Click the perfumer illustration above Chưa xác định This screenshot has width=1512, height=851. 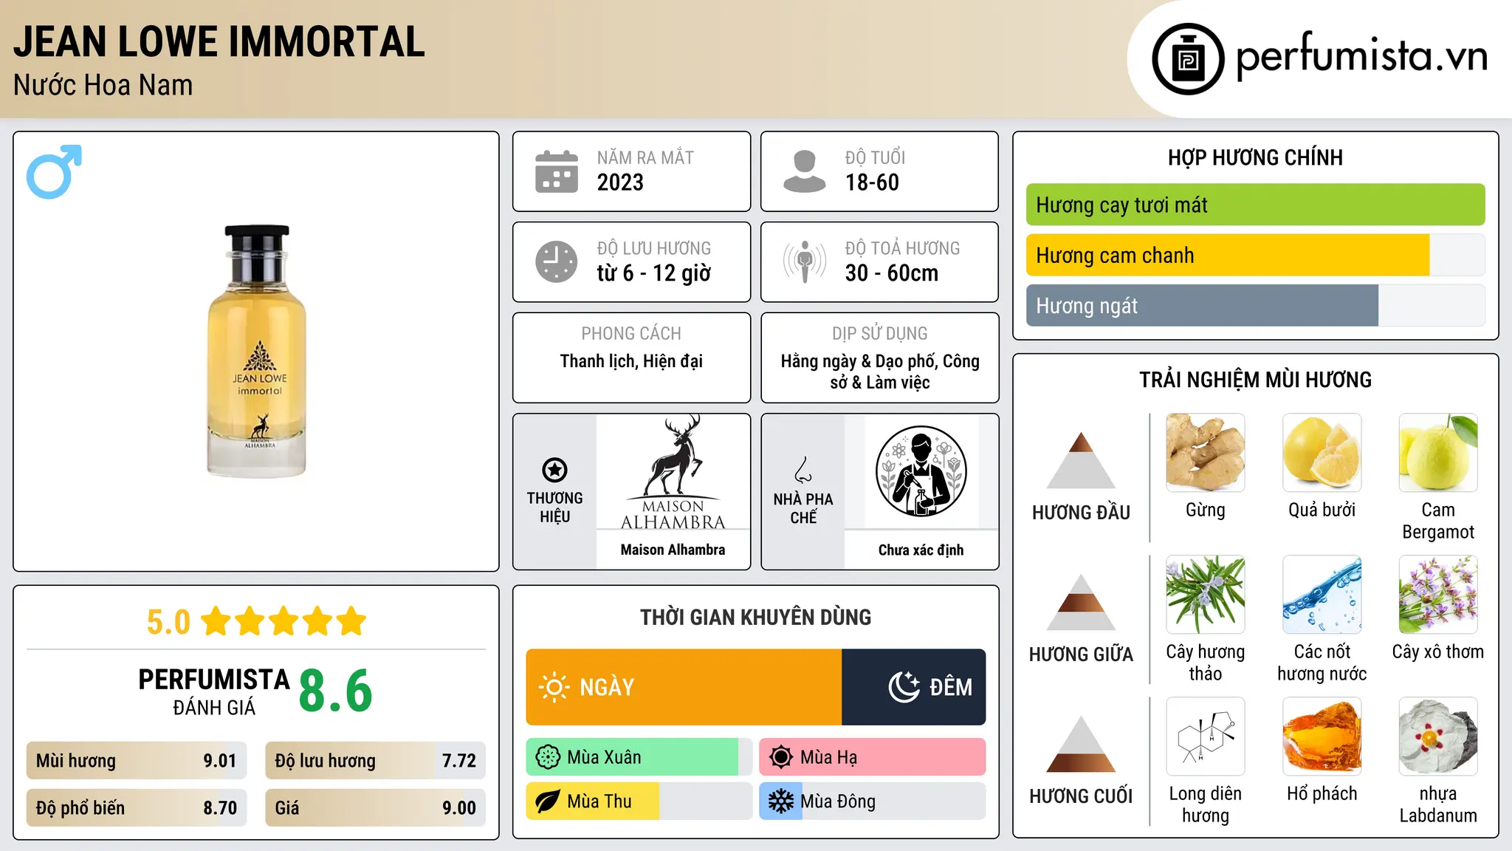coord(921,471)
